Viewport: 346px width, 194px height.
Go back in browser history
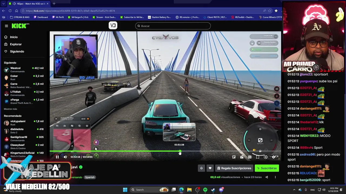point(4,11)
